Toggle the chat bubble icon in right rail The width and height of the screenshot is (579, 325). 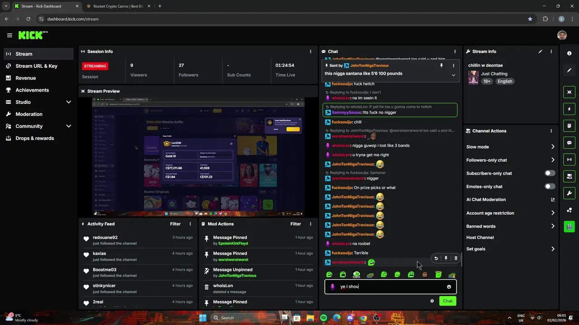coord(569,143)
